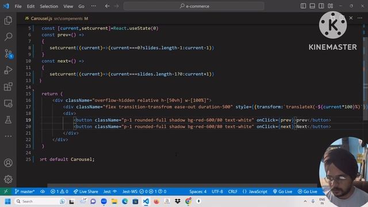This screenshot has height=207, width=368.
Task: Open Google Chrome from the taskbar
Action: click(188, 201)
